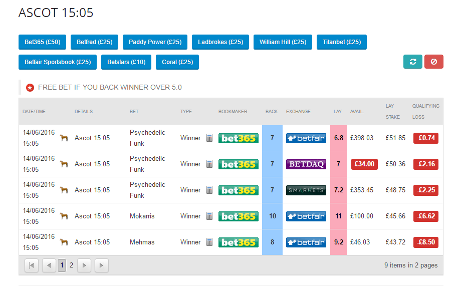Click current page number 1
The image size is (458, 287).
coord(62,265)
